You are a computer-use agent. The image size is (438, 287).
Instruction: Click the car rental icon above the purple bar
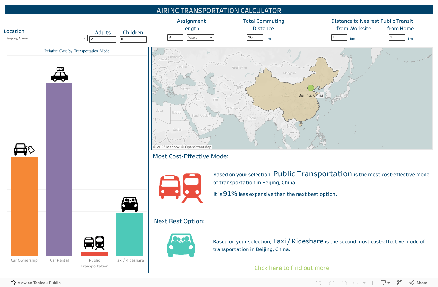59,74
